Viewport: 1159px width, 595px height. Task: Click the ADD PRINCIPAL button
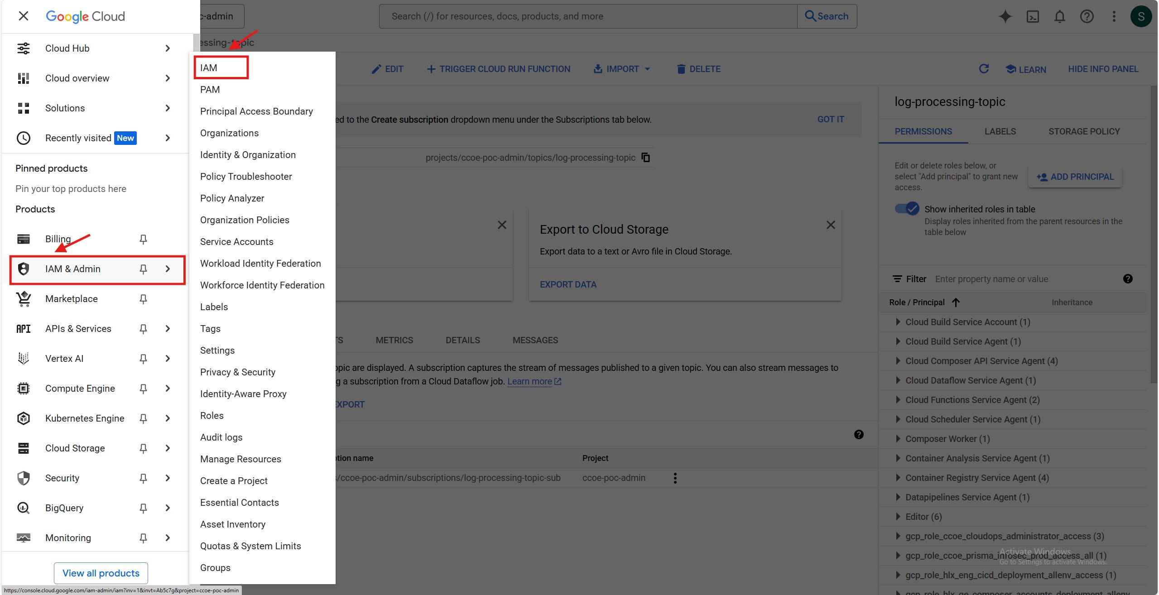click(x=1075, y=177)
